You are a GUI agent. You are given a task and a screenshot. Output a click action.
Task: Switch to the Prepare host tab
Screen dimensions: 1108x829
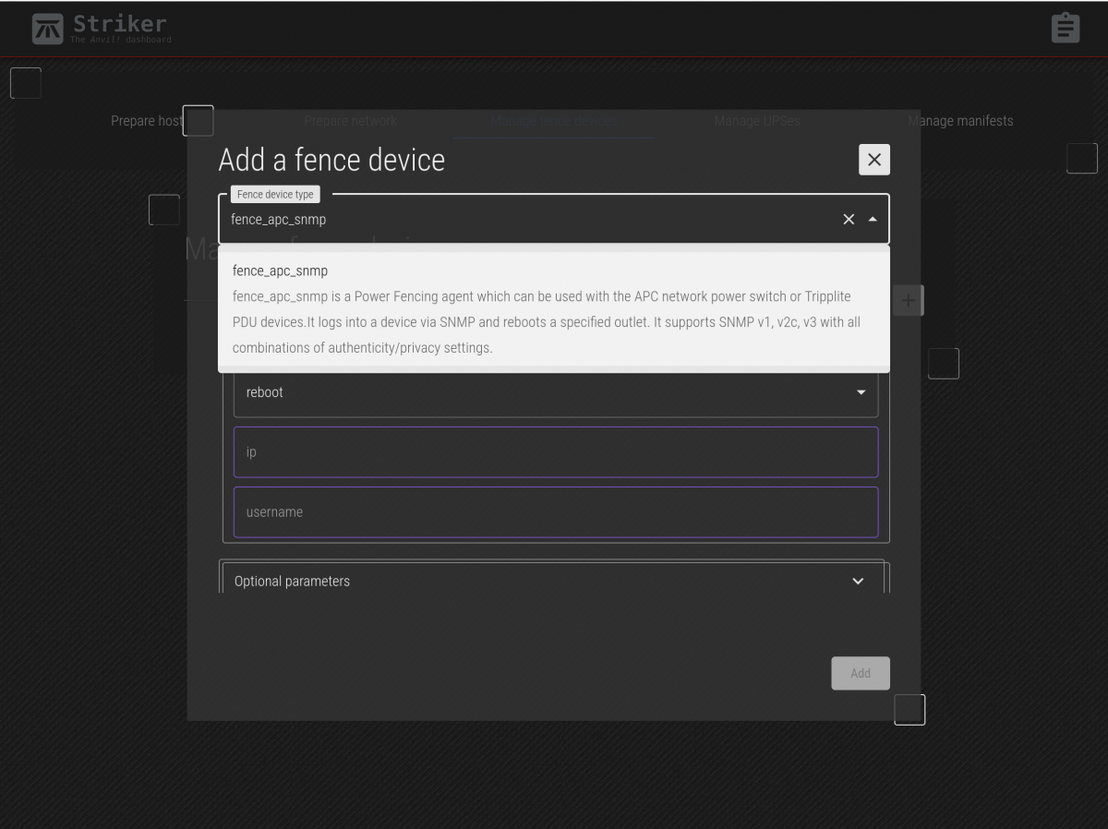pyautogui.click(x=147, y=121)
